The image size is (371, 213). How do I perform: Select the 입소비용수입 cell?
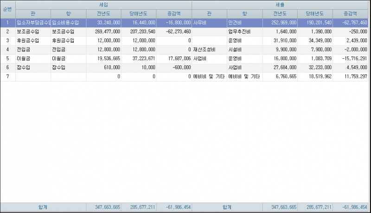pyautogui.click(x=68, y=23)
